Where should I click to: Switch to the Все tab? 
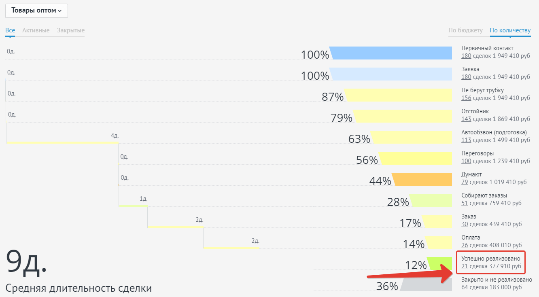10,30
